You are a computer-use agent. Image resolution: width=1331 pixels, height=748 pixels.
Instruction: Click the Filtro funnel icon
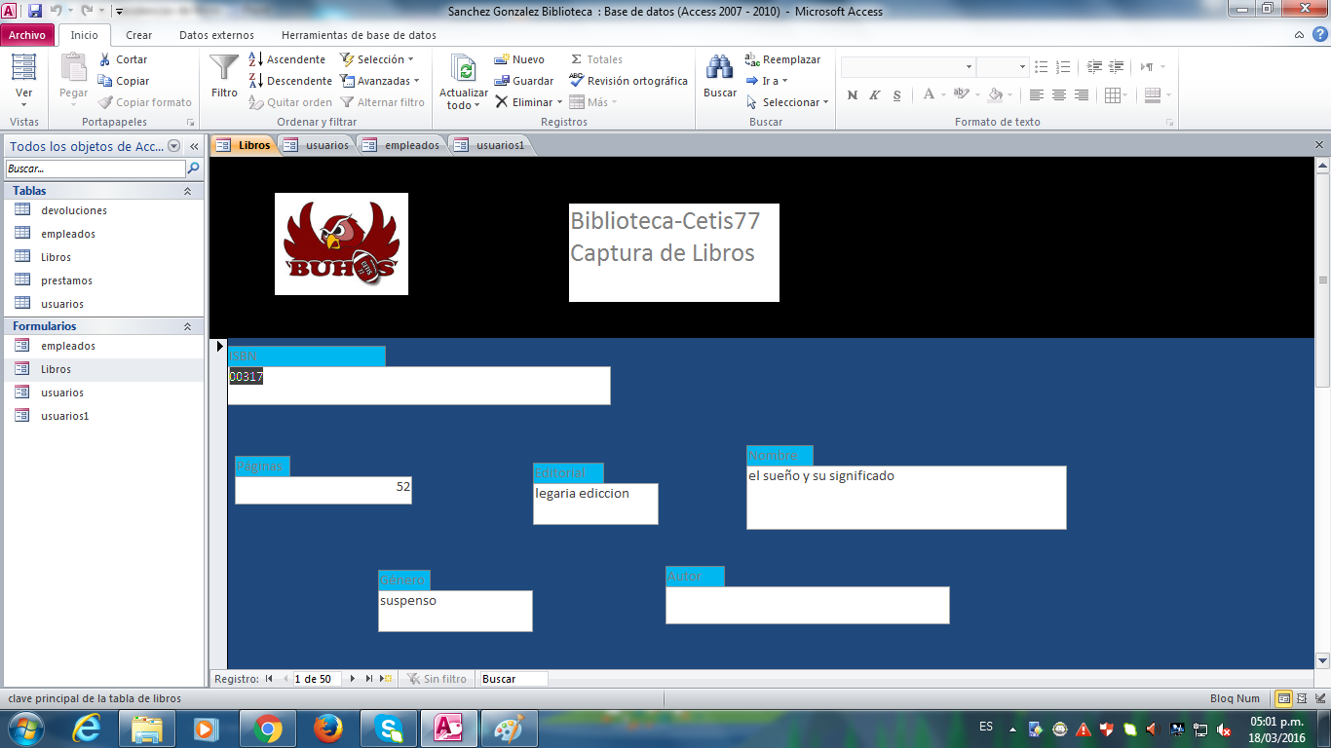(224, 76)
